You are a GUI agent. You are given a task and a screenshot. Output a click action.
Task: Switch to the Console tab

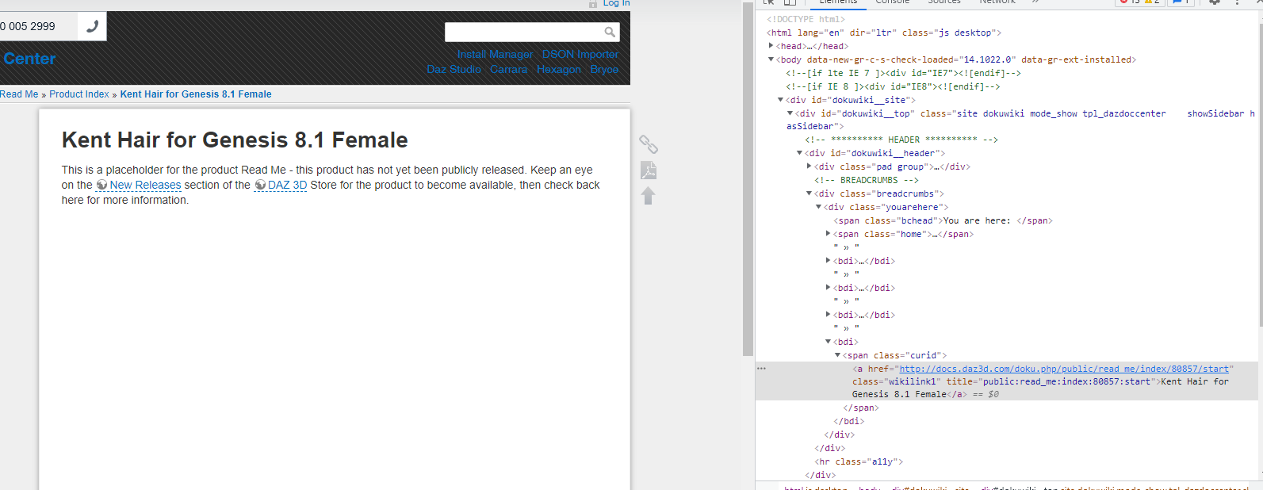tap(892, 2)
